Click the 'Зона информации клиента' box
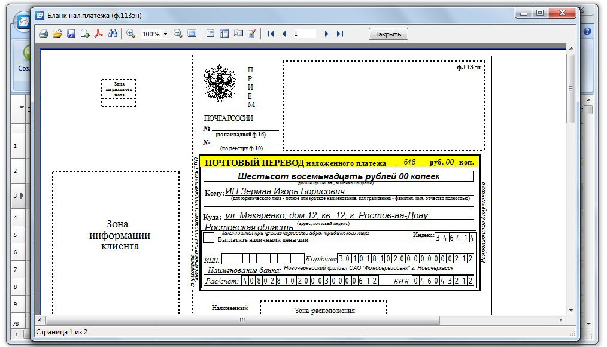 (116, 243)
